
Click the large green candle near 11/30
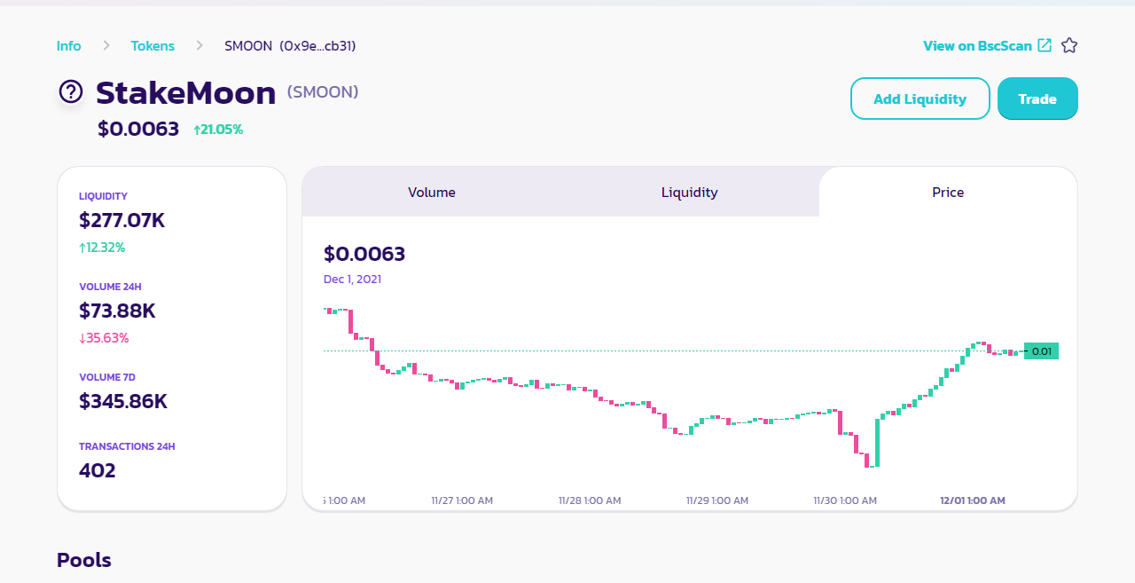877,442
